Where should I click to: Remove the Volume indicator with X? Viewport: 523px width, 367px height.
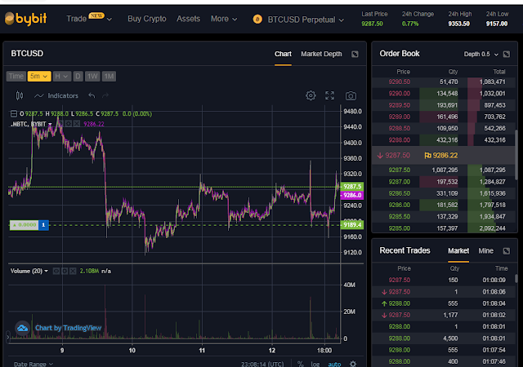click(x=73, y=271)
